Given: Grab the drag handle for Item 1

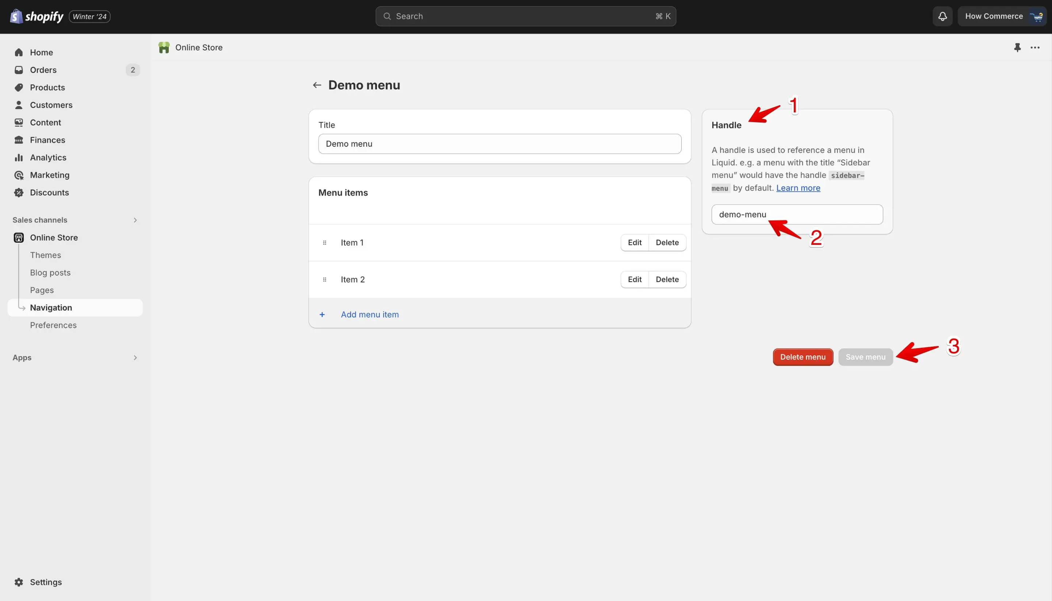Looking at the screenshot, I should click(x=324, y=243).
